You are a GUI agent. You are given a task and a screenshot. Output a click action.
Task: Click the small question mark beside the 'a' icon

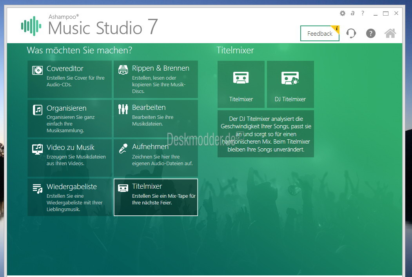(x=363, y=13)
